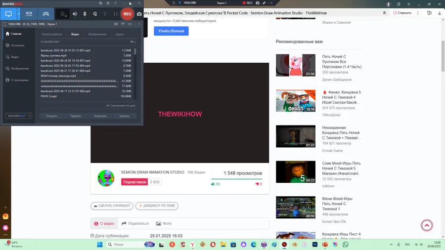Click the folder icon beside the D:\BANDICAM path
445x250 pixels.
coord(132,42)
